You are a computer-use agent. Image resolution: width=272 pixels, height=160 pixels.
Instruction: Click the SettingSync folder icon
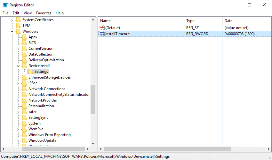coord(24,118)
